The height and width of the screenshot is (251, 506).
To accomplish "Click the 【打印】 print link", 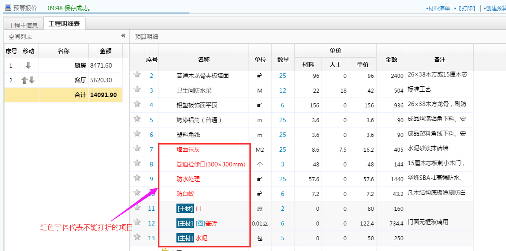I will (466, 9).
